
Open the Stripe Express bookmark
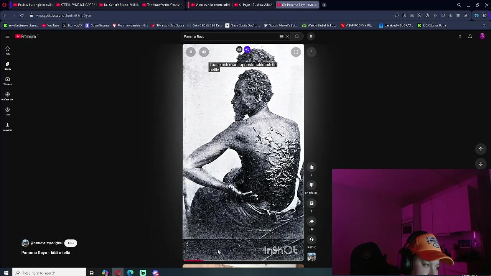tap(97, 25)
